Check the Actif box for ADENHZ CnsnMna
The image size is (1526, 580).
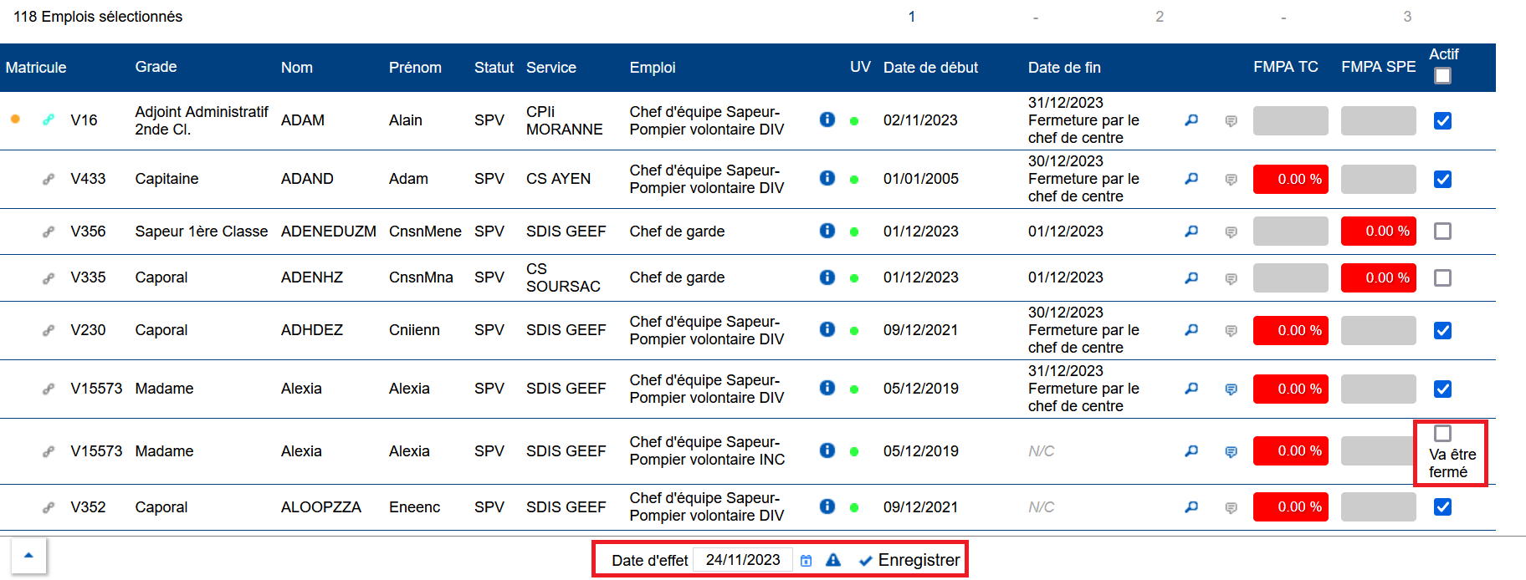(1442, 277)
